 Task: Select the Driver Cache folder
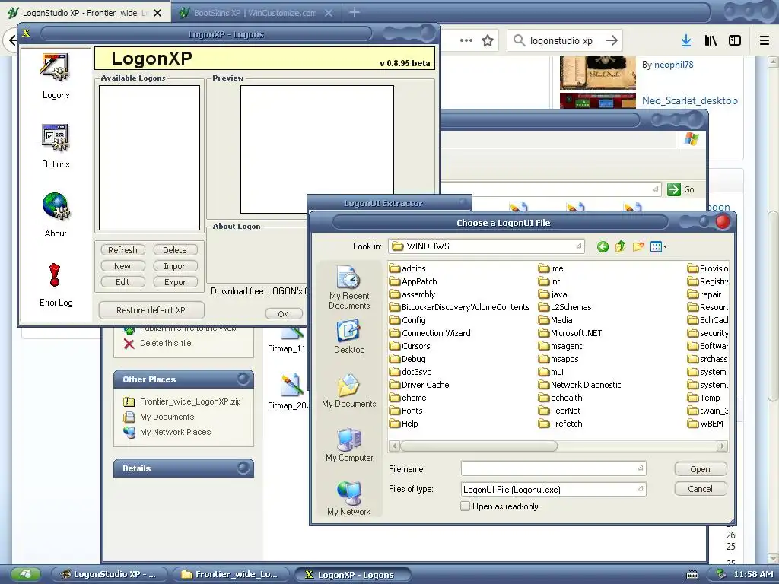click(x=420, y=385)
